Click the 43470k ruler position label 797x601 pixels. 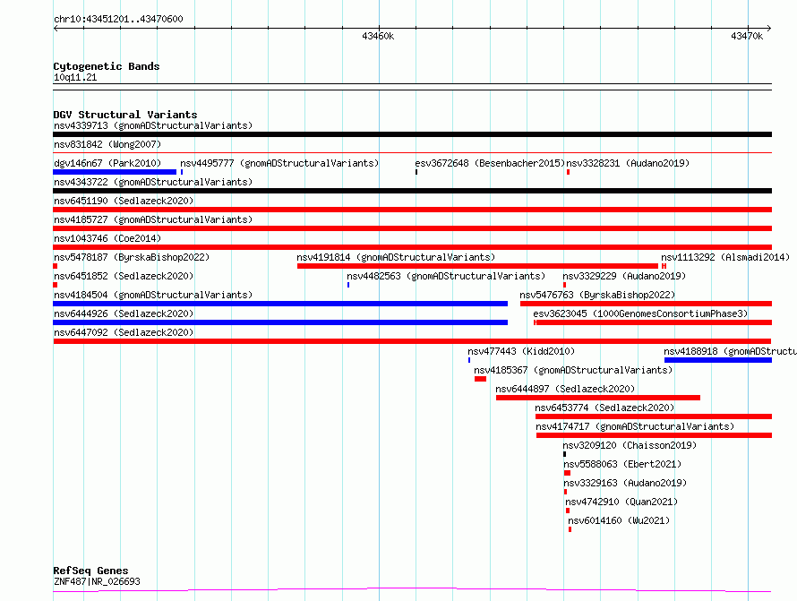click(x=747, y=36)
